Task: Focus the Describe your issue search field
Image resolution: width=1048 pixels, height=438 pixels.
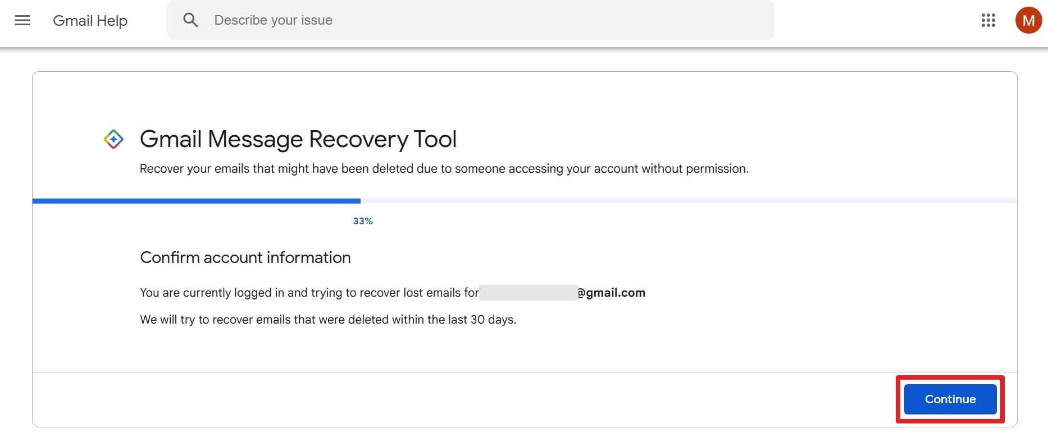Action: [471, 20]
